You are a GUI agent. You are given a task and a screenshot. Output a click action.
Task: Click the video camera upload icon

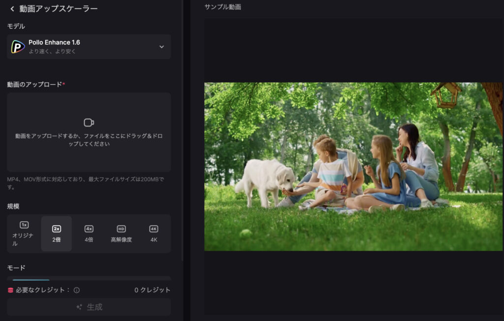tap(89, 123)
